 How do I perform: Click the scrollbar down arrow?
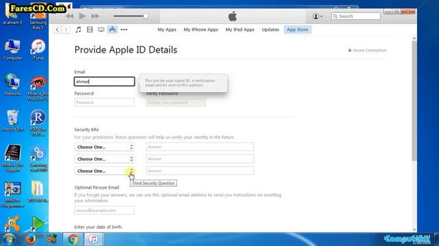[414, 230]
